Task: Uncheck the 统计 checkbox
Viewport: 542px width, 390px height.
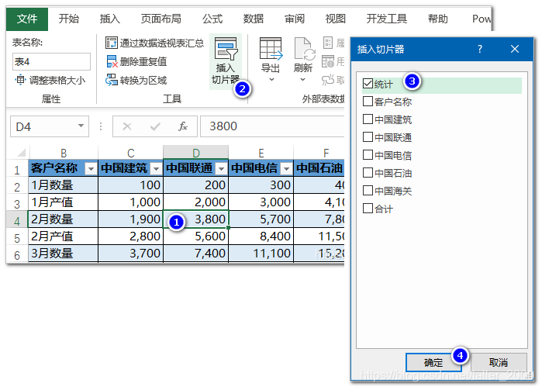Action: click(x=368, y=83)
